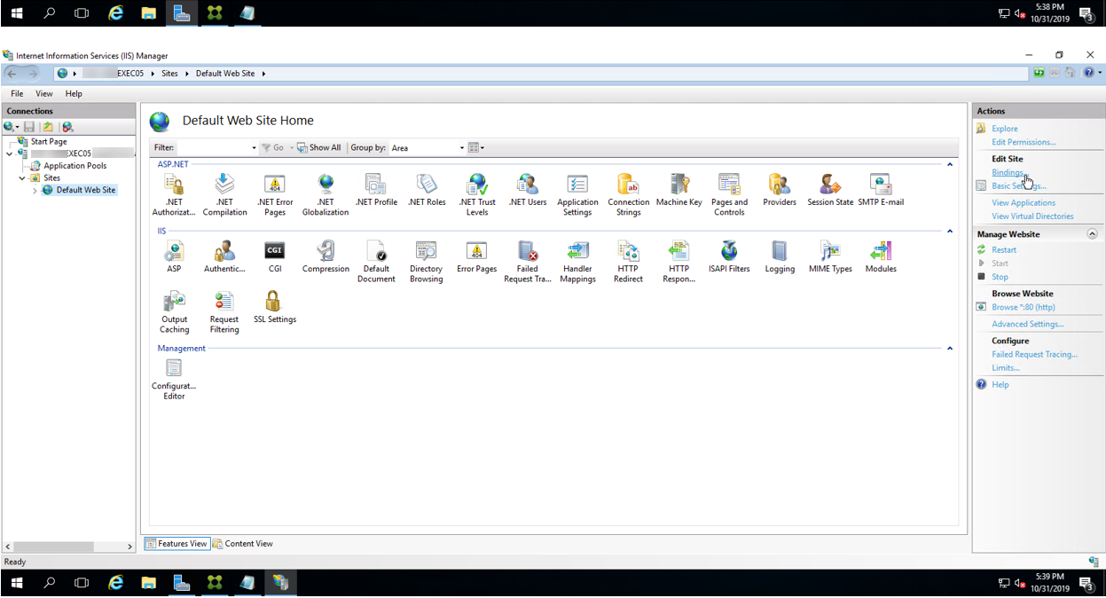Image resolution: width=1106 pixels, height=598 pixels.
Task: Collapse the Sites tree node
Action: pyautogui.click(x=22, y=178)
